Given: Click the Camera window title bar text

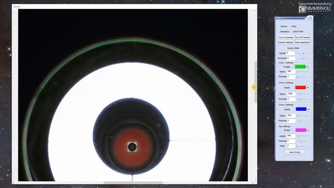Looking at the screenshot, I should tap(16, 7).
